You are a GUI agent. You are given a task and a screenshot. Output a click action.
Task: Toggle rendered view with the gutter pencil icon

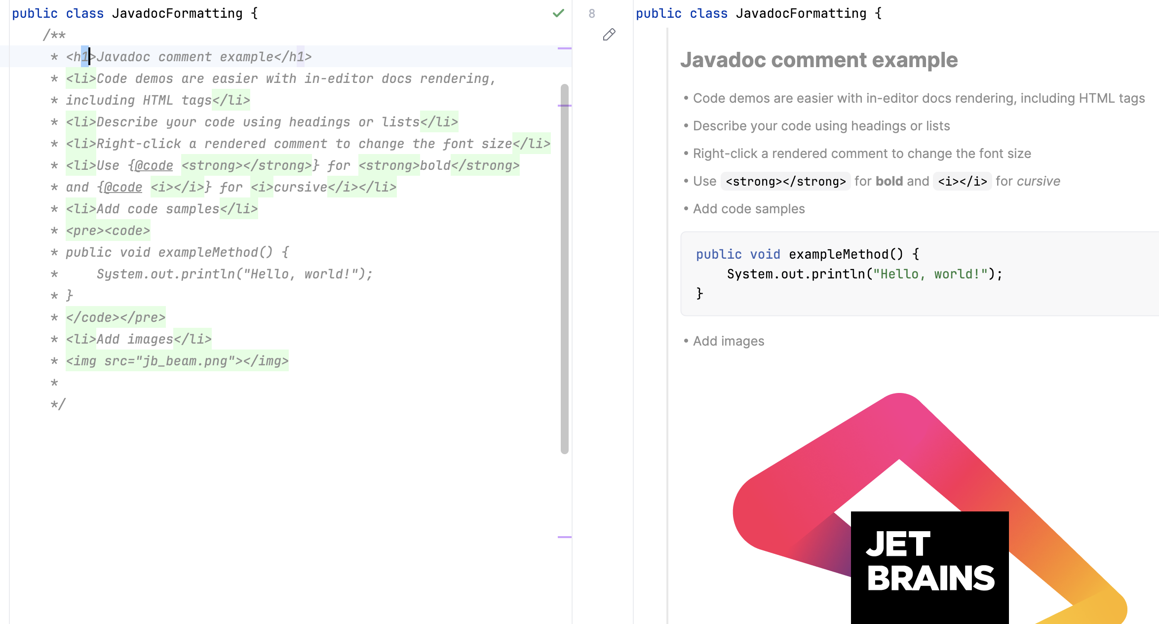tap(609, 35)
